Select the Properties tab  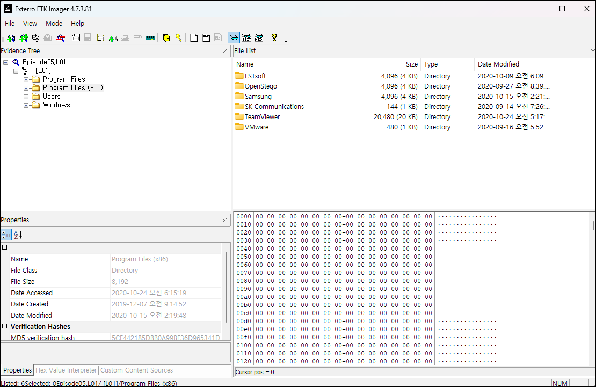tap(18, 370)
